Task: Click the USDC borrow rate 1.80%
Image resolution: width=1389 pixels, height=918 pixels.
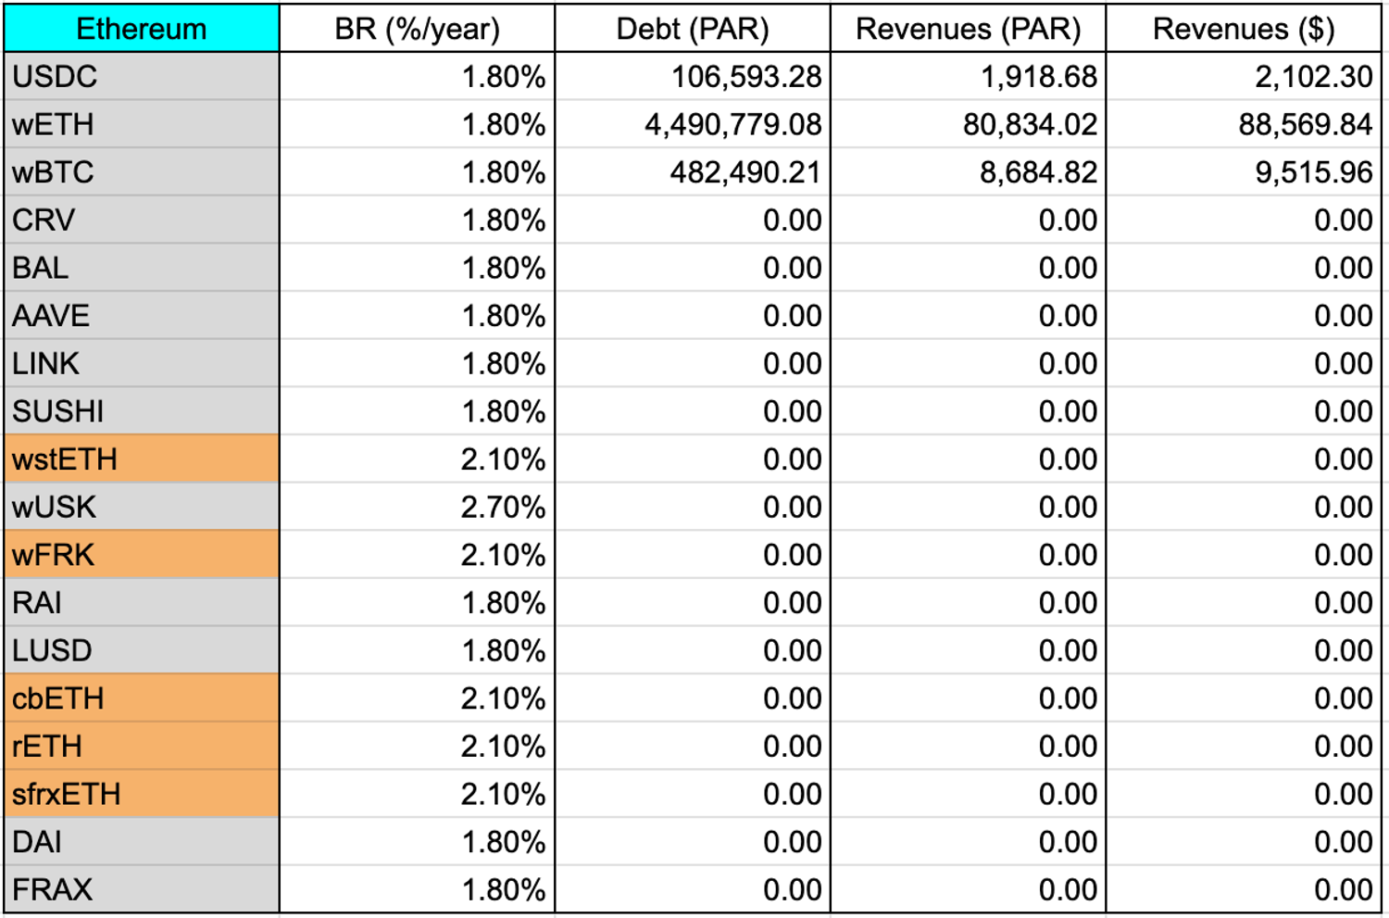Action: coord(417,76)
